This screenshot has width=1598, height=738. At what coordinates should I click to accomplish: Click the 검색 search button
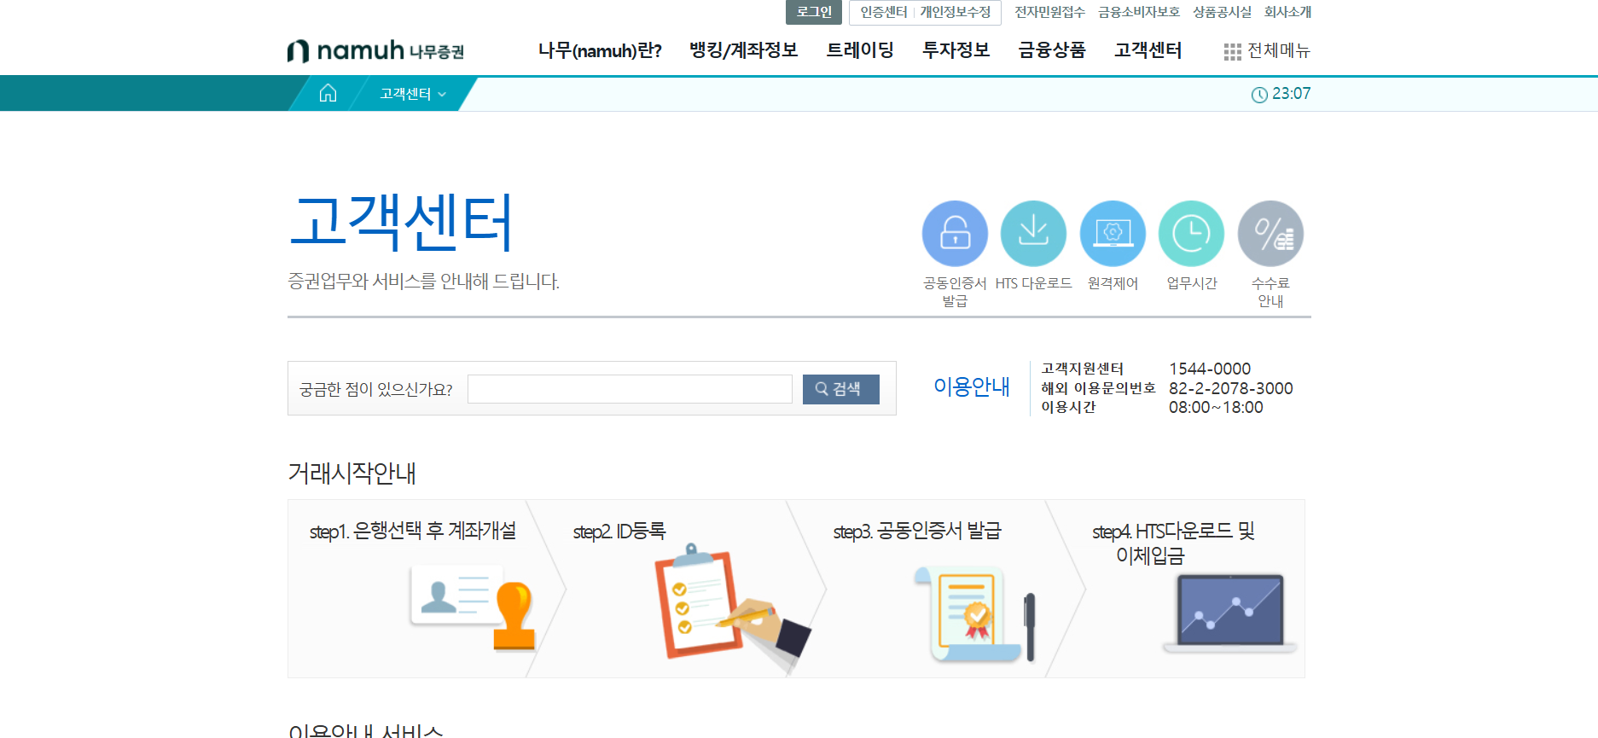coord(840,389)
